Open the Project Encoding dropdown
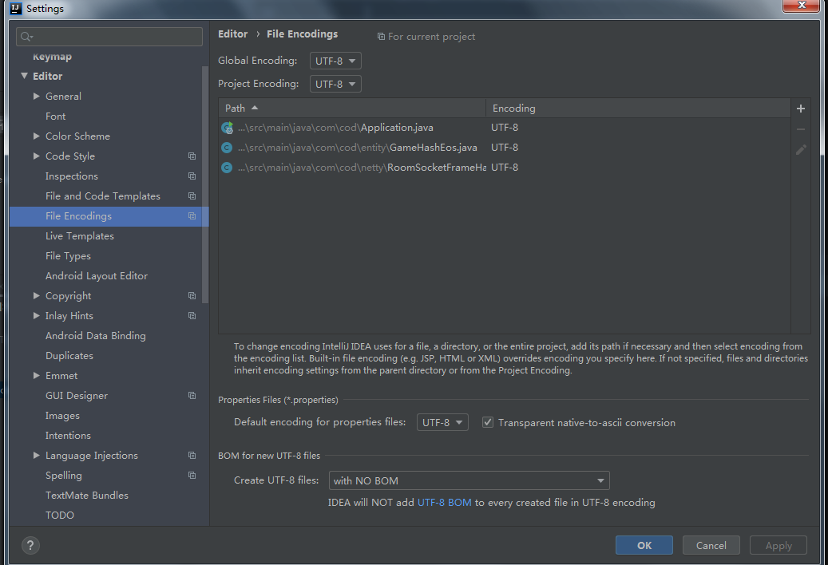Image resolution: width=828 pixels, height=565 pixels. click(335, 84)
